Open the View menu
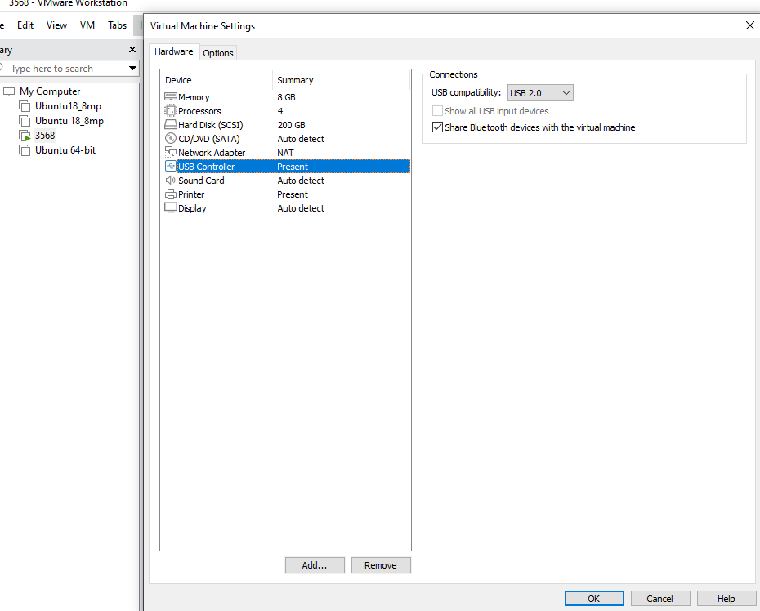Image resolution: width=760 pixels, height=611 pixels. (56, 25)
